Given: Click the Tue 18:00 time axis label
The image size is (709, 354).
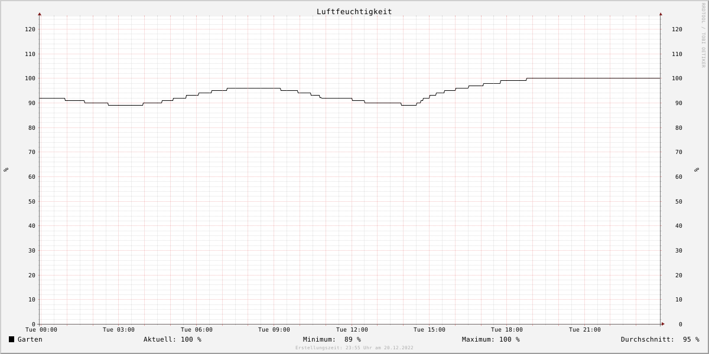Looking at the screenshot, I should (x=507, y=330).
